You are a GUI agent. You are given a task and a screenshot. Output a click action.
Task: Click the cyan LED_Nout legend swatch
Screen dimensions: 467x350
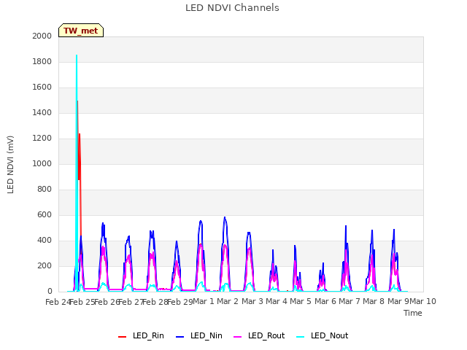pos(301,337)
